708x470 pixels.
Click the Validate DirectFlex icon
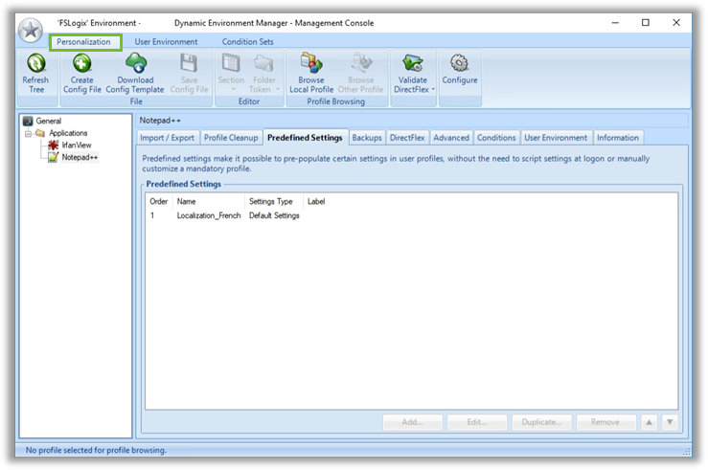tap(413, 65)
